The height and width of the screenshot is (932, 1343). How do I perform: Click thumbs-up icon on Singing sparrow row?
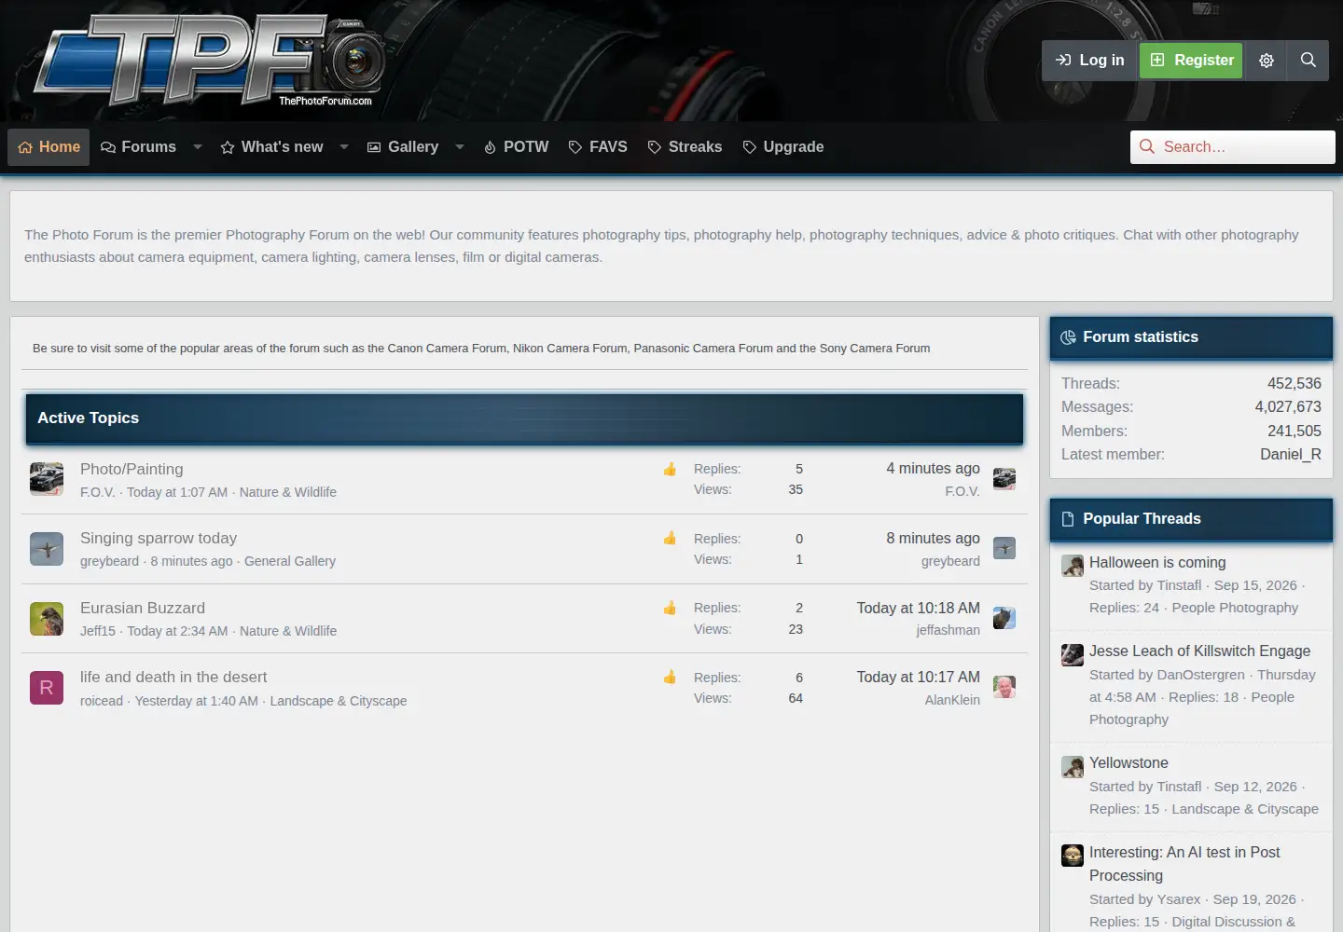pyautogui.click(x=670, y=538)
